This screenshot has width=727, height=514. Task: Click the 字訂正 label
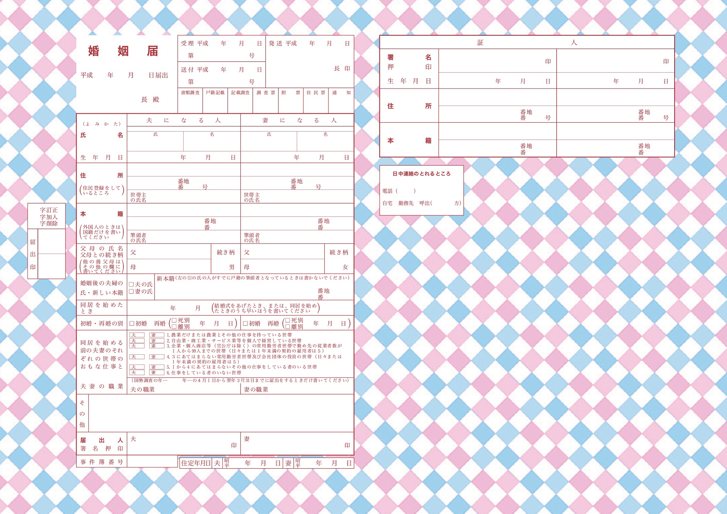[x=49, y=210]
